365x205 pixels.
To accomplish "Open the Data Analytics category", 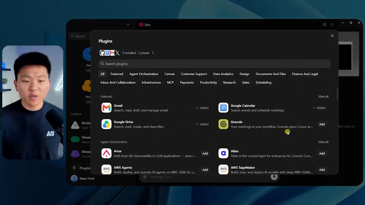I will (223, 74).
